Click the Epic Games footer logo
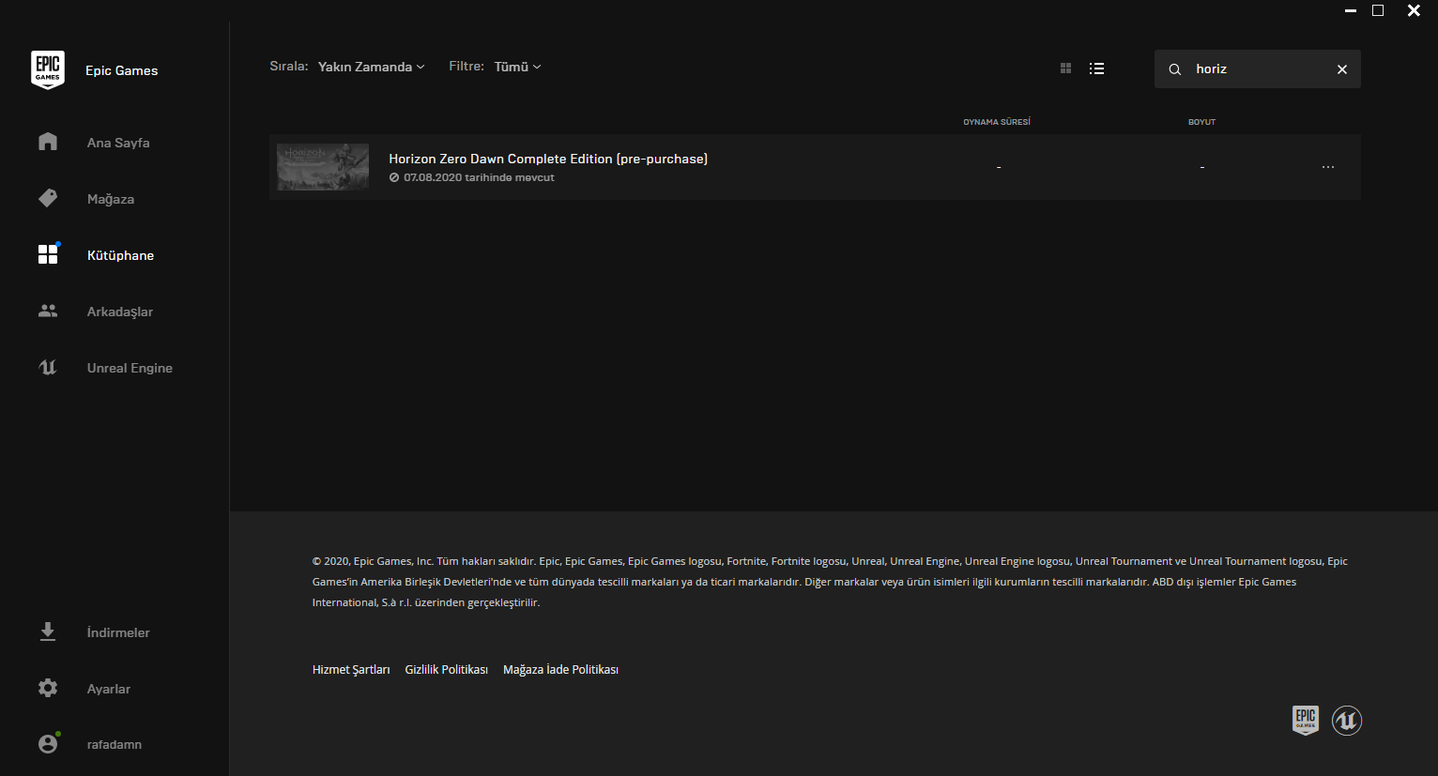This screenshot has height=776, width=1438. [1306, 721]
